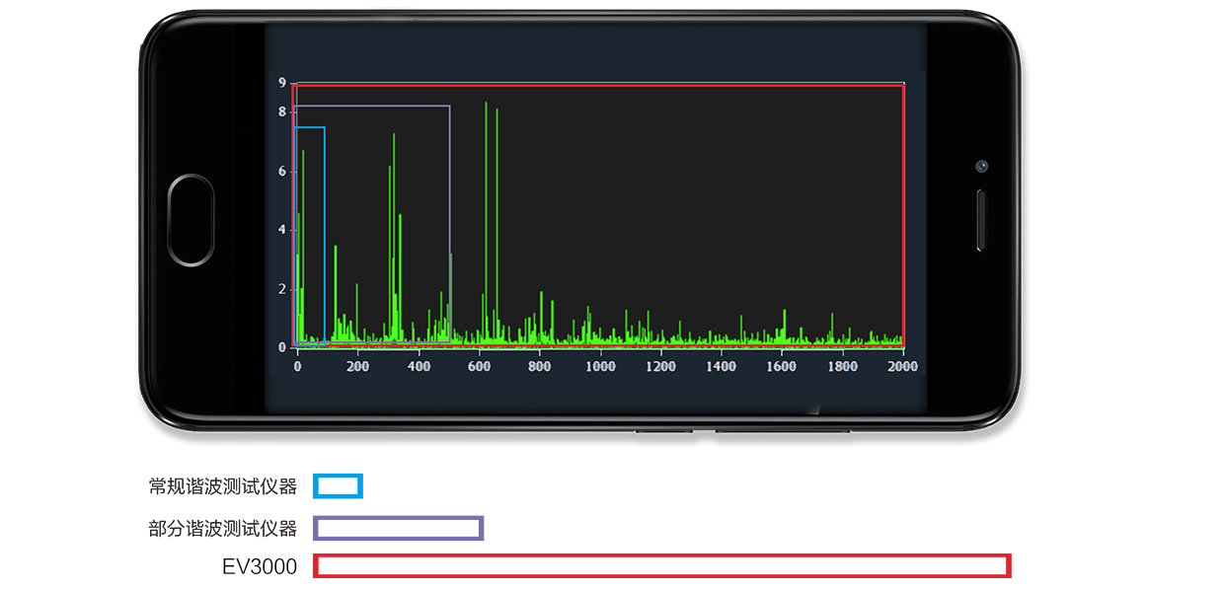Screen dimensions: 1224x591
Task: Click the top edge of the blue chart rectangle
Action: tap(309, 127)
